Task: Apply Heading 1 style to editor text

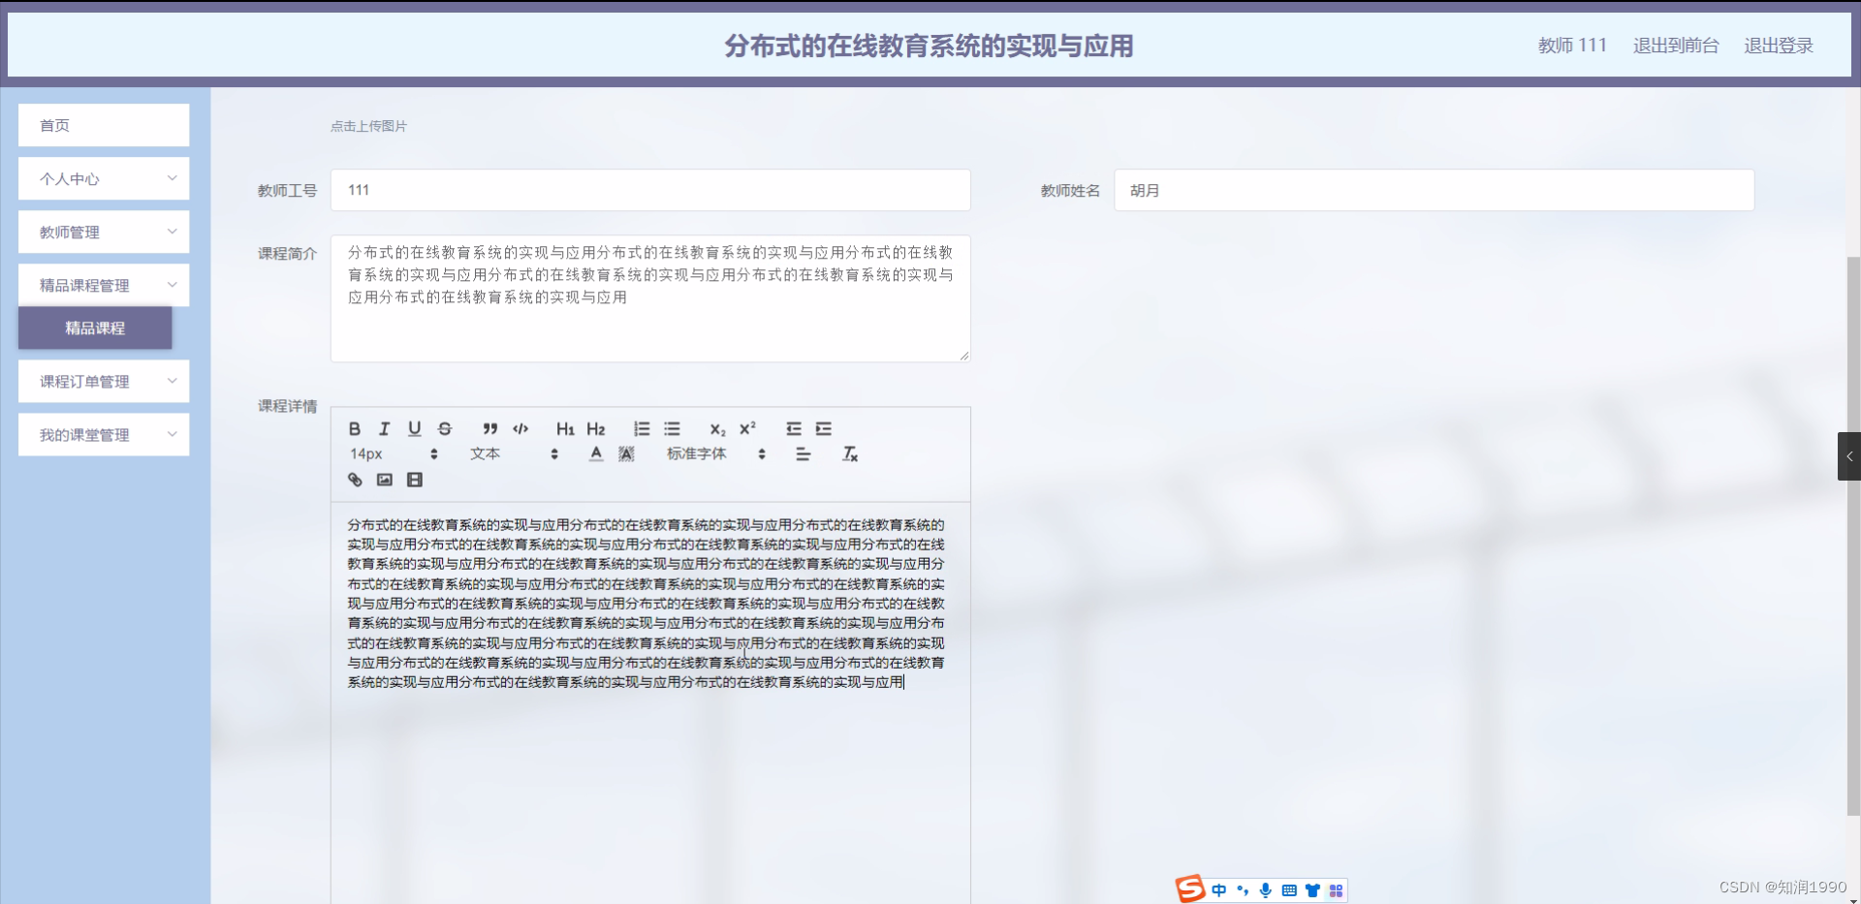Action: (x=565, y=429)
